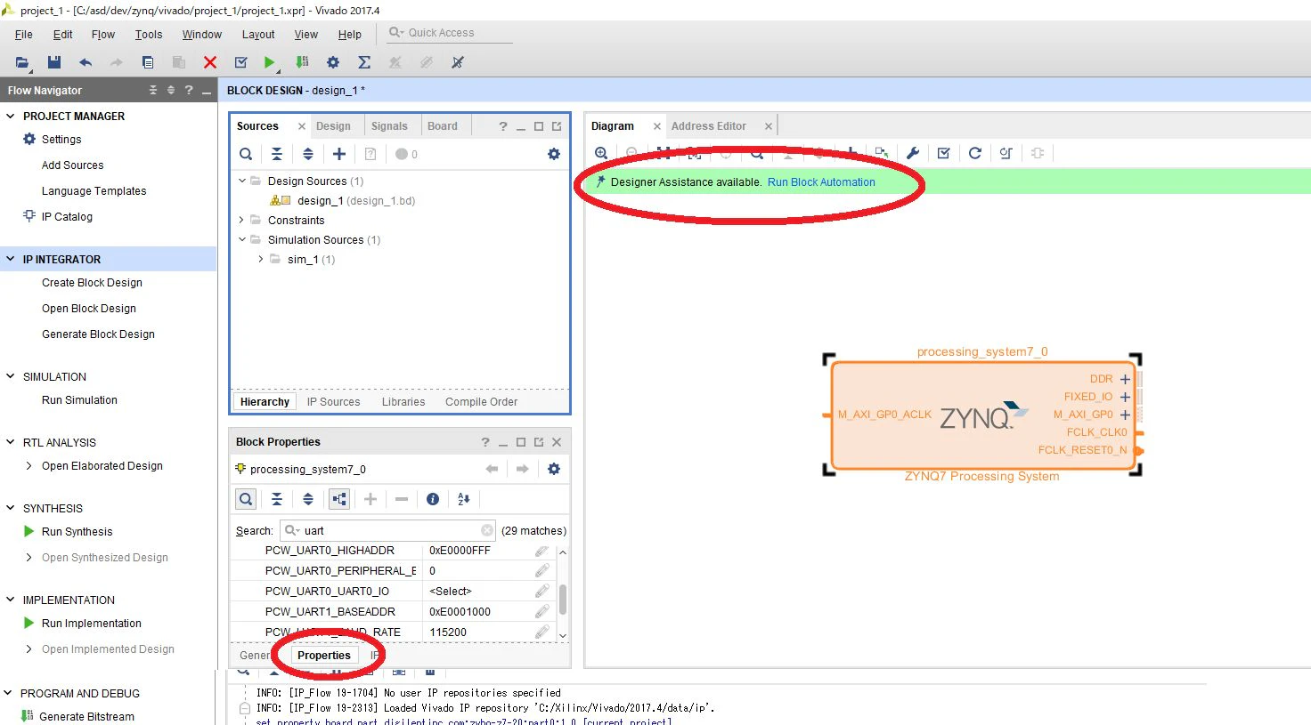Click the zoom in magnifier in Diagram
This screenshot has width=1311, height=725.
tap(601, 153)
